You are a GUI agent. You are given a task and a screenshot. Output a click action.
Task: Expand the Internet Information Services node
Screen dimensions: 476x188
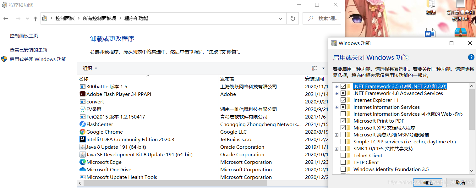tap(336, 107)
